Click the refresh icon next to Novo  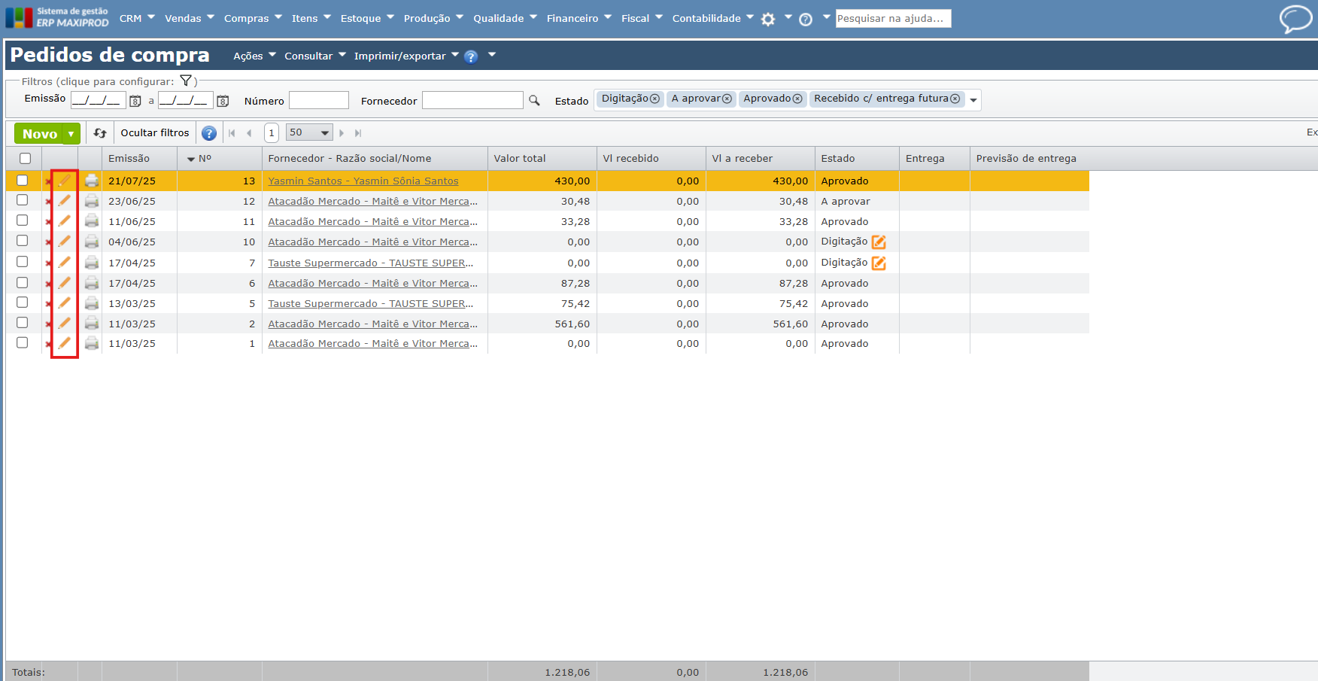pos(100,133)
